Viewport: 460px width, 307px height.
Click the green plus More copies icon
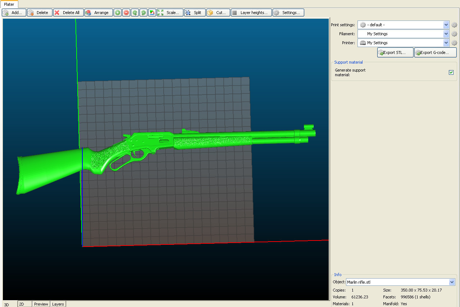pyautogui.click(x=118, y=13)
